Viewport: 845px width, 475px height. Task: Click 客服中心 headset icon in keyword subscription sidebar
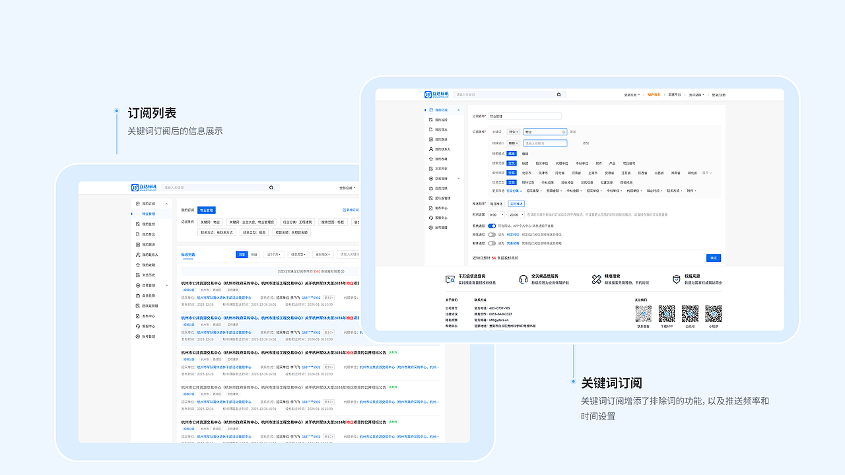pyautogui.click(x=430, y=218)
